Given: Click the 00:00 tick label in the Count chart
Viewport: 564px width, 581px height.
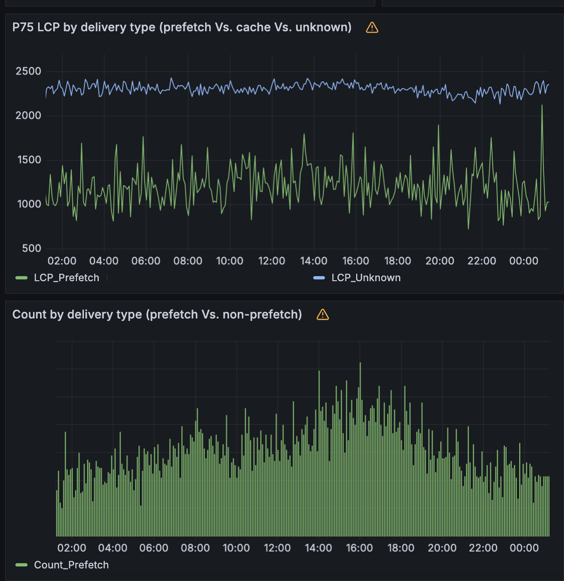Looking at the screenshot, I should [524, 548].
